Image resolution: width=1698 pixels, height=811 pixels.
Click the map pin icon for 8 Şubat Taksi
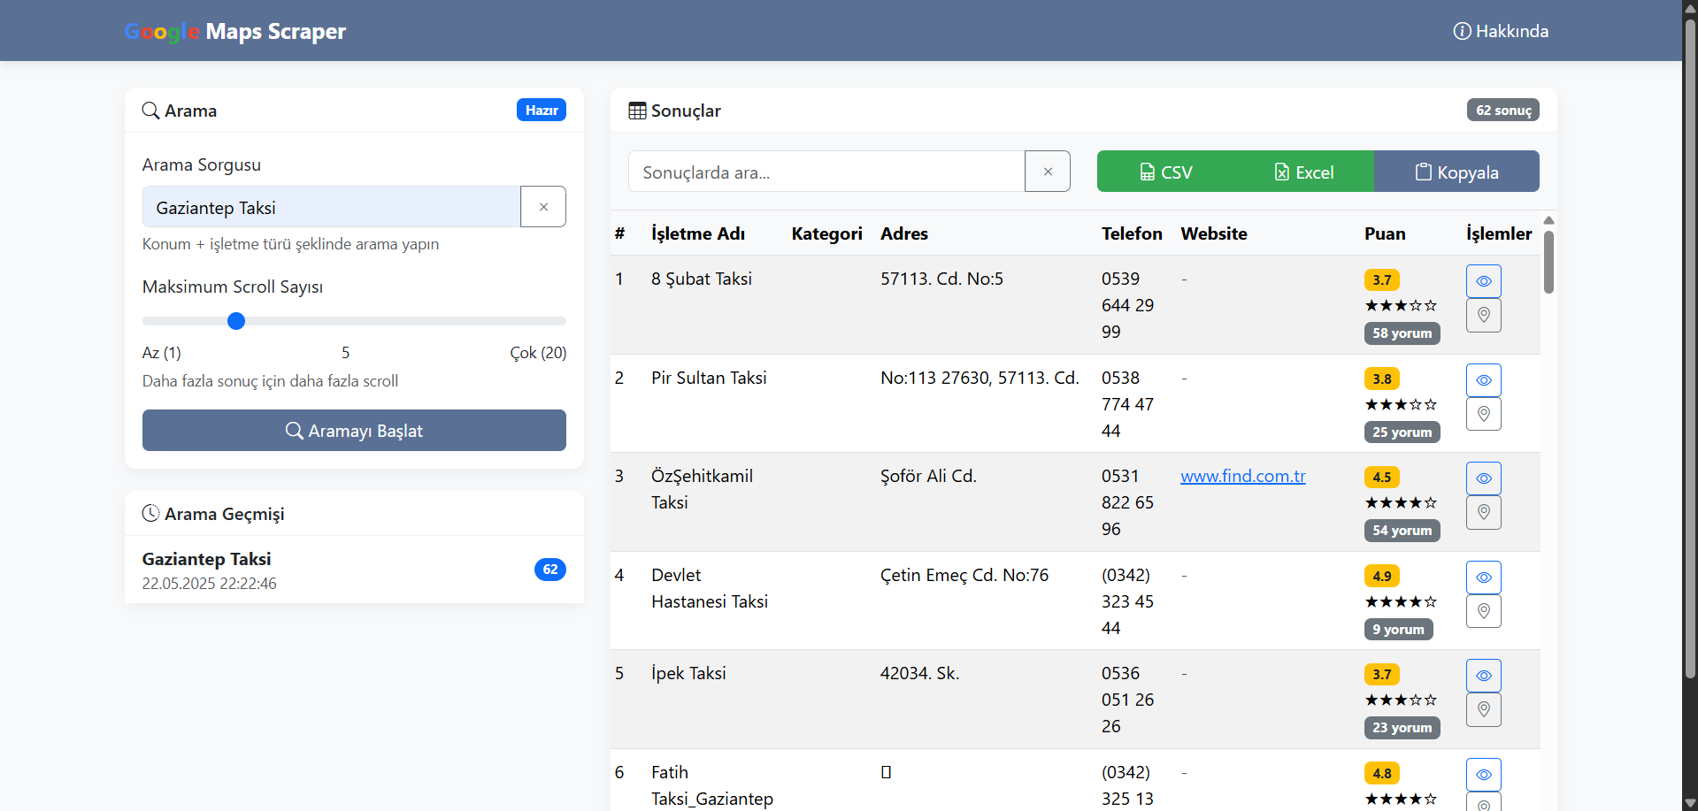tap(1483, 315)
